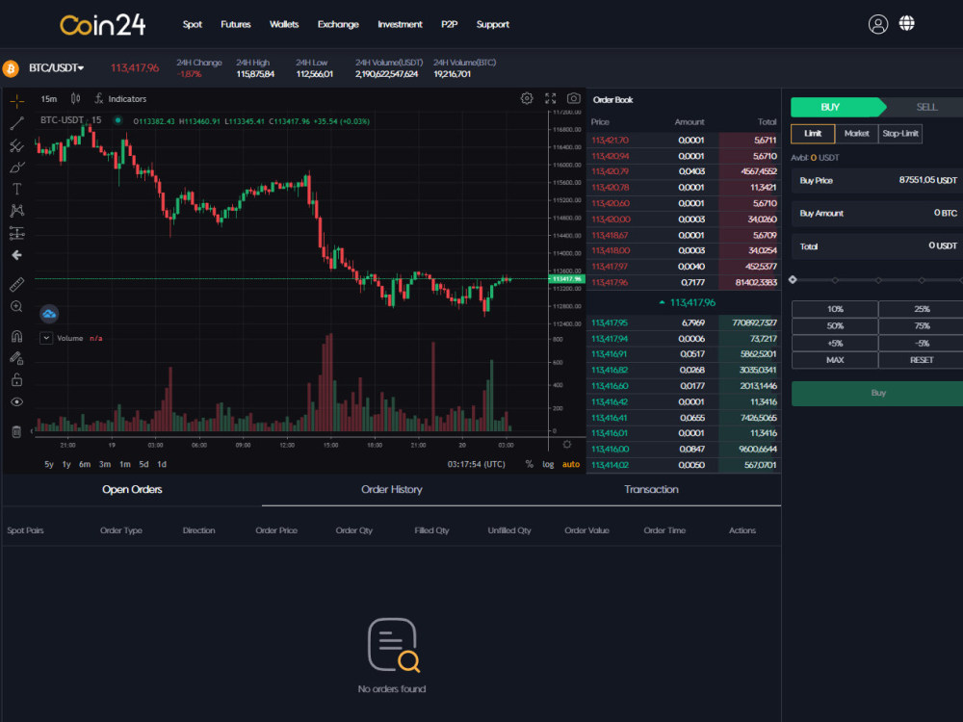Click bid price 113,417.95 in order book

610,322
